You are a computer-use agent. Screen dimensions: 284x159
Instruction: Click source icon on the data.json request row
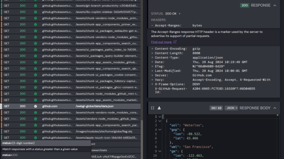click(35, 106)
